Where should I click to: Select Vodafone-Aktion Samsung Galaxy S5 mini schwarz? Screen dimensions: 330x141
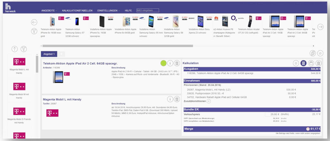pos(151,27)
